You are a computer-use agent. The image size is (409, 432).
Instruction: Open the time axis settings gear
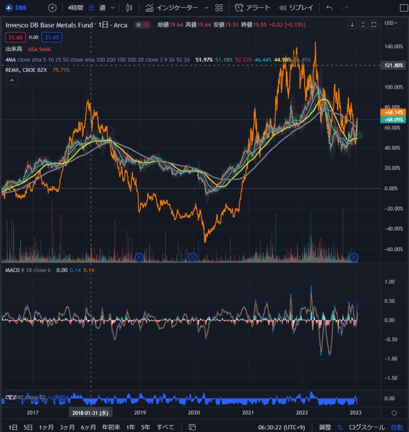(395, 413)
